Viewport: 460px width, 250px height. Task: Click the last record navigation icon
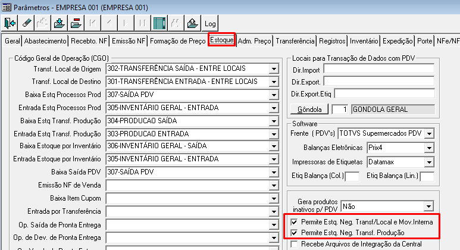point(142,23)
